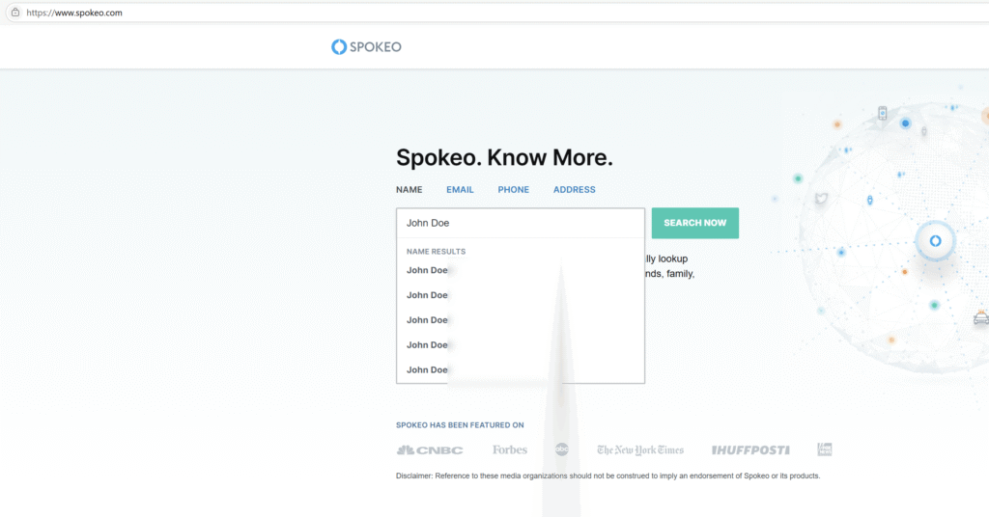Click the phone device icon above globe
This screenshot has height=517, width=989.
(883, 114)
